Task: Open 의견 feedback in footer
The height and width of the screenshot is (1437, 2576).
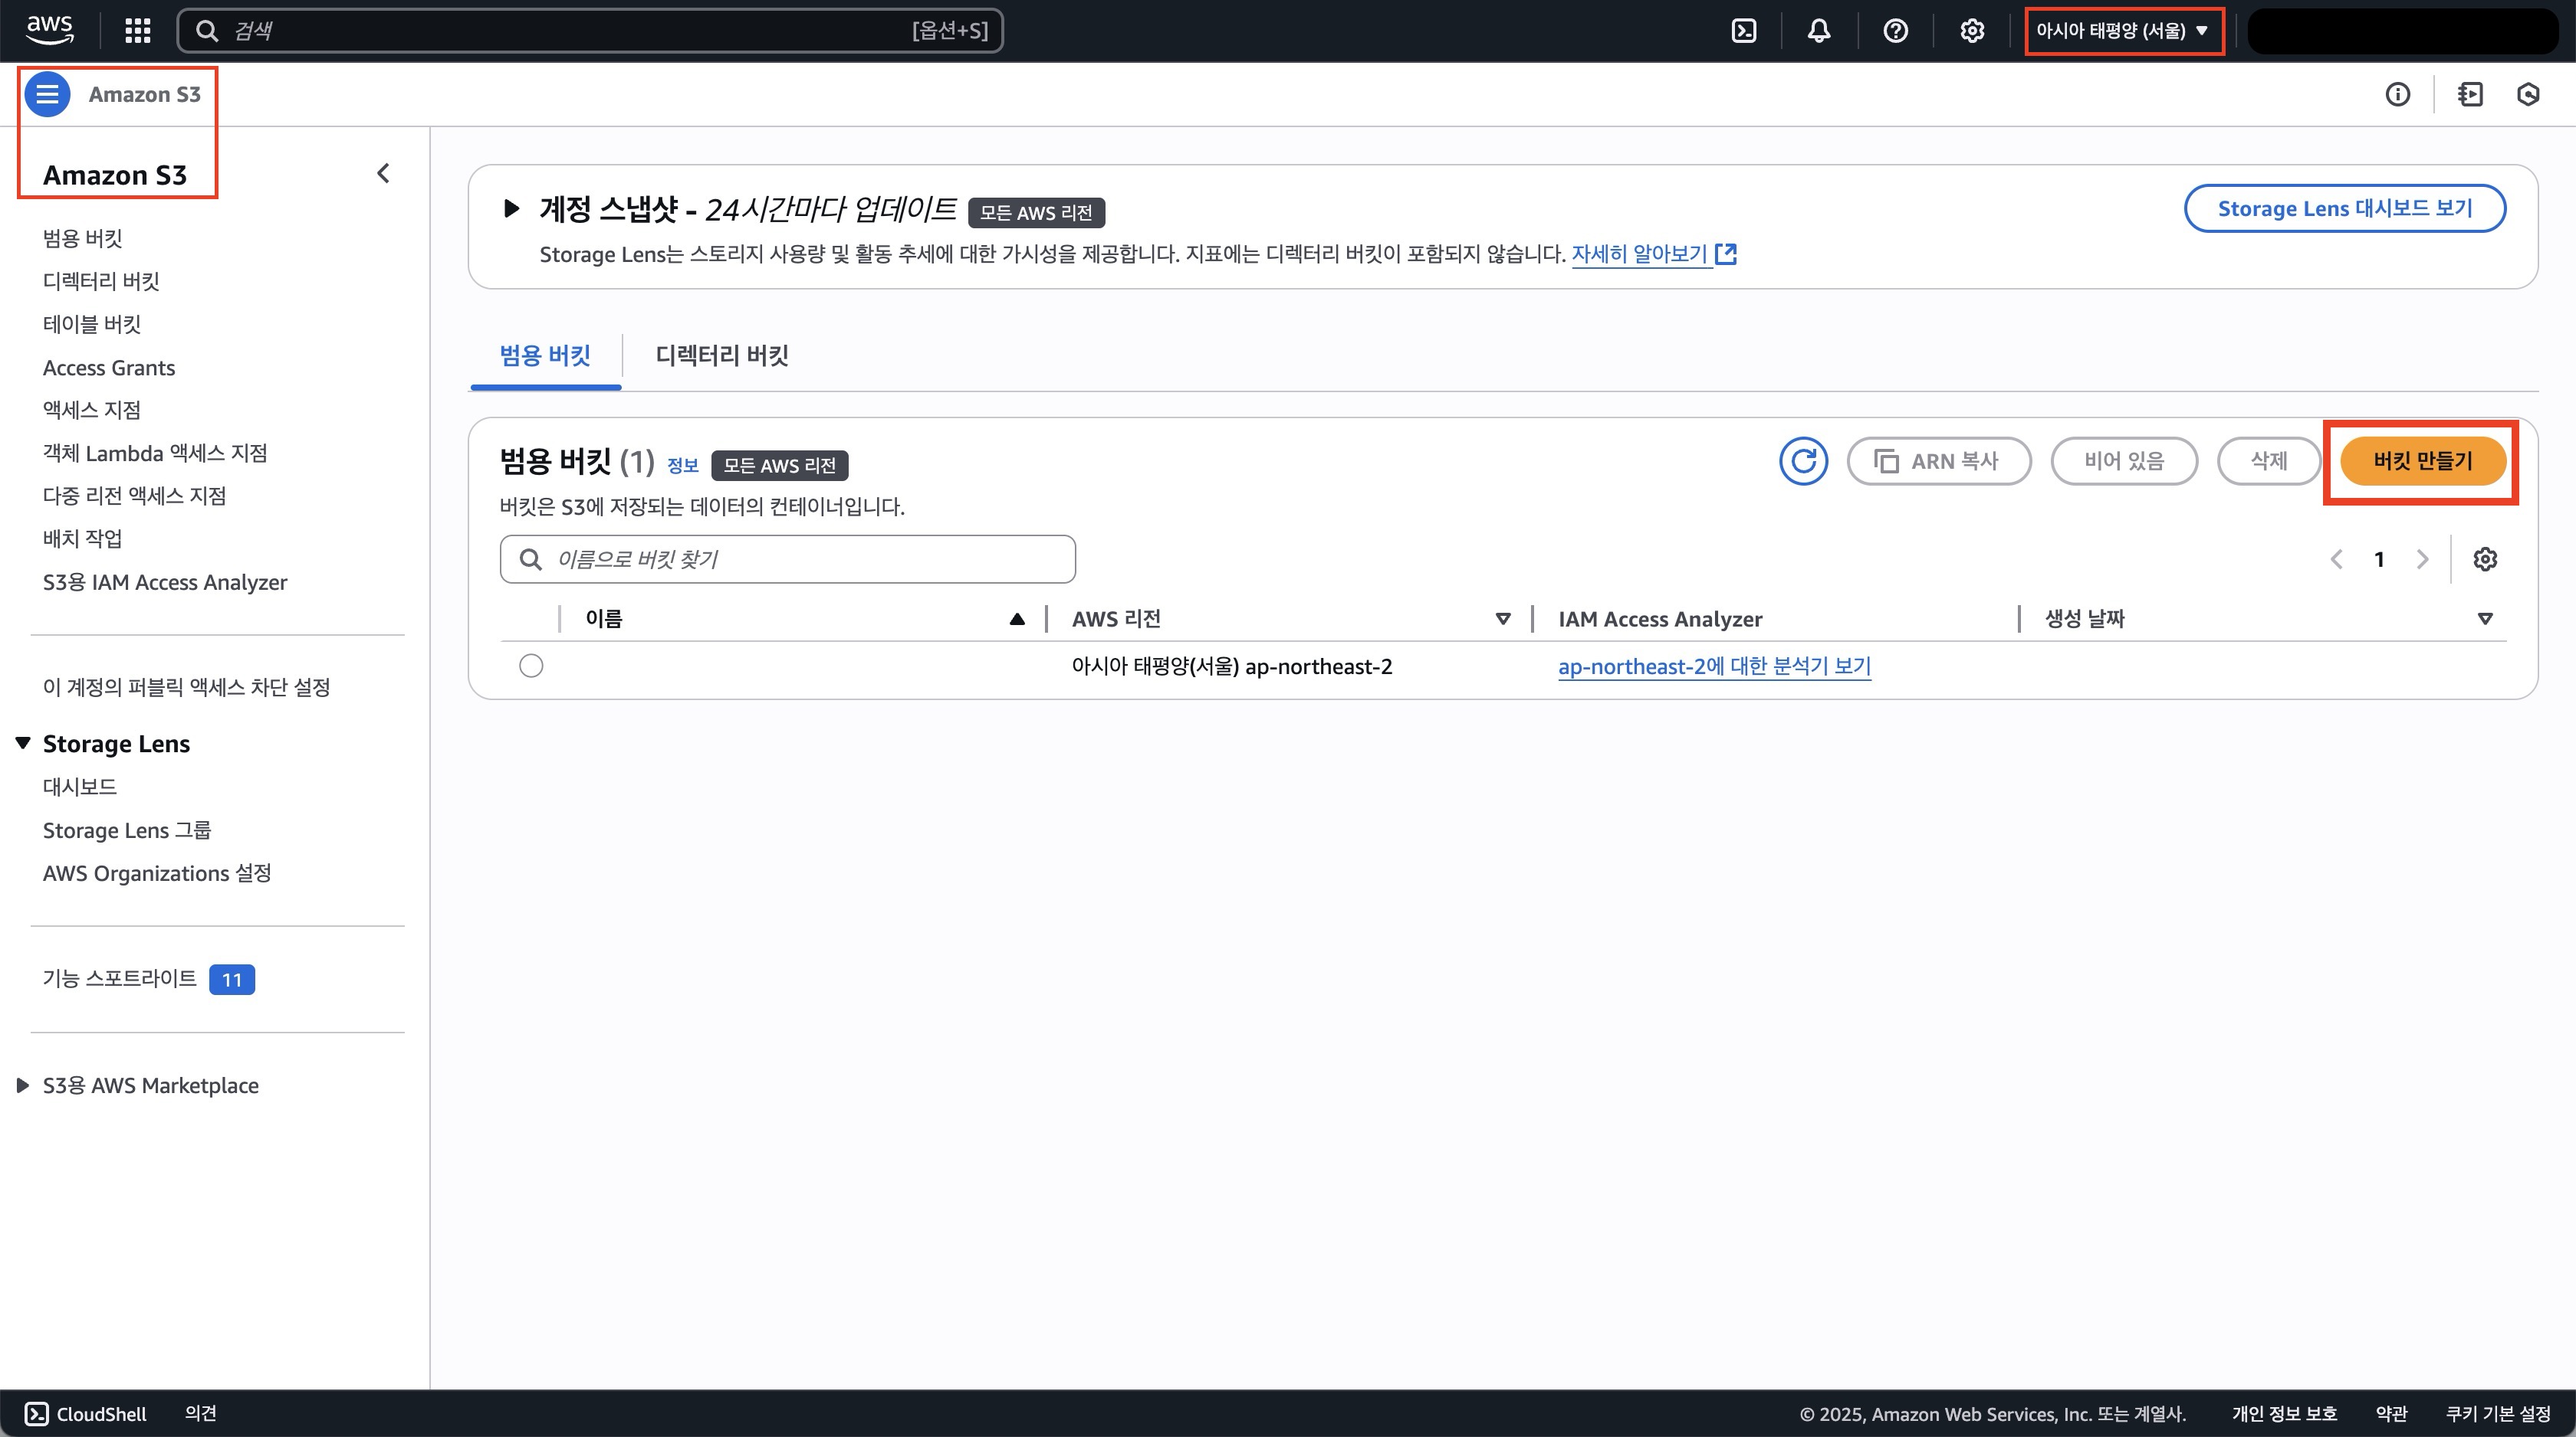Action: 200,1413
